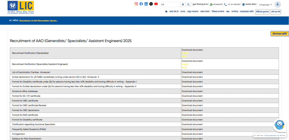Activate voice search microphone icon
This screenshot has height=140, width=289.
pos(183,4)
